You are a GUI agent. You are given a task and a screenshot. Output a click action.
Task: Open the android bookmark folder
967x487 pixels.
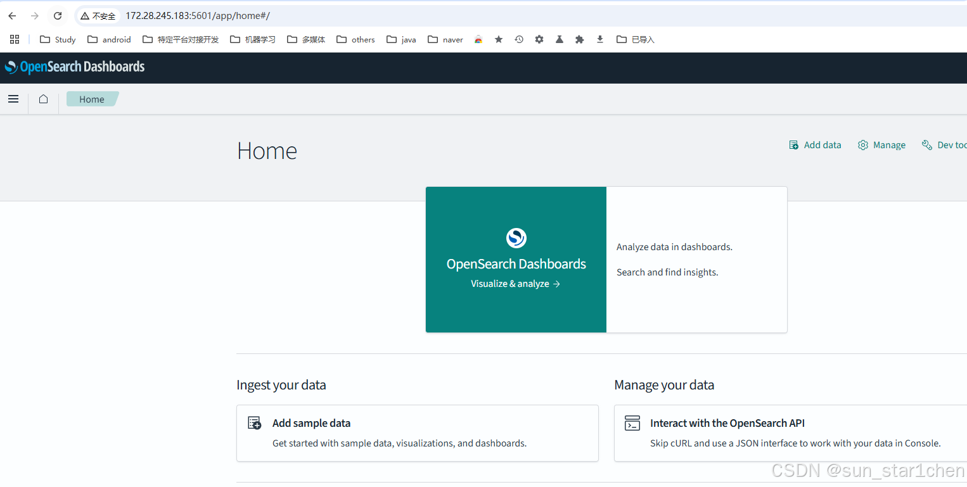tap(109, 39)
